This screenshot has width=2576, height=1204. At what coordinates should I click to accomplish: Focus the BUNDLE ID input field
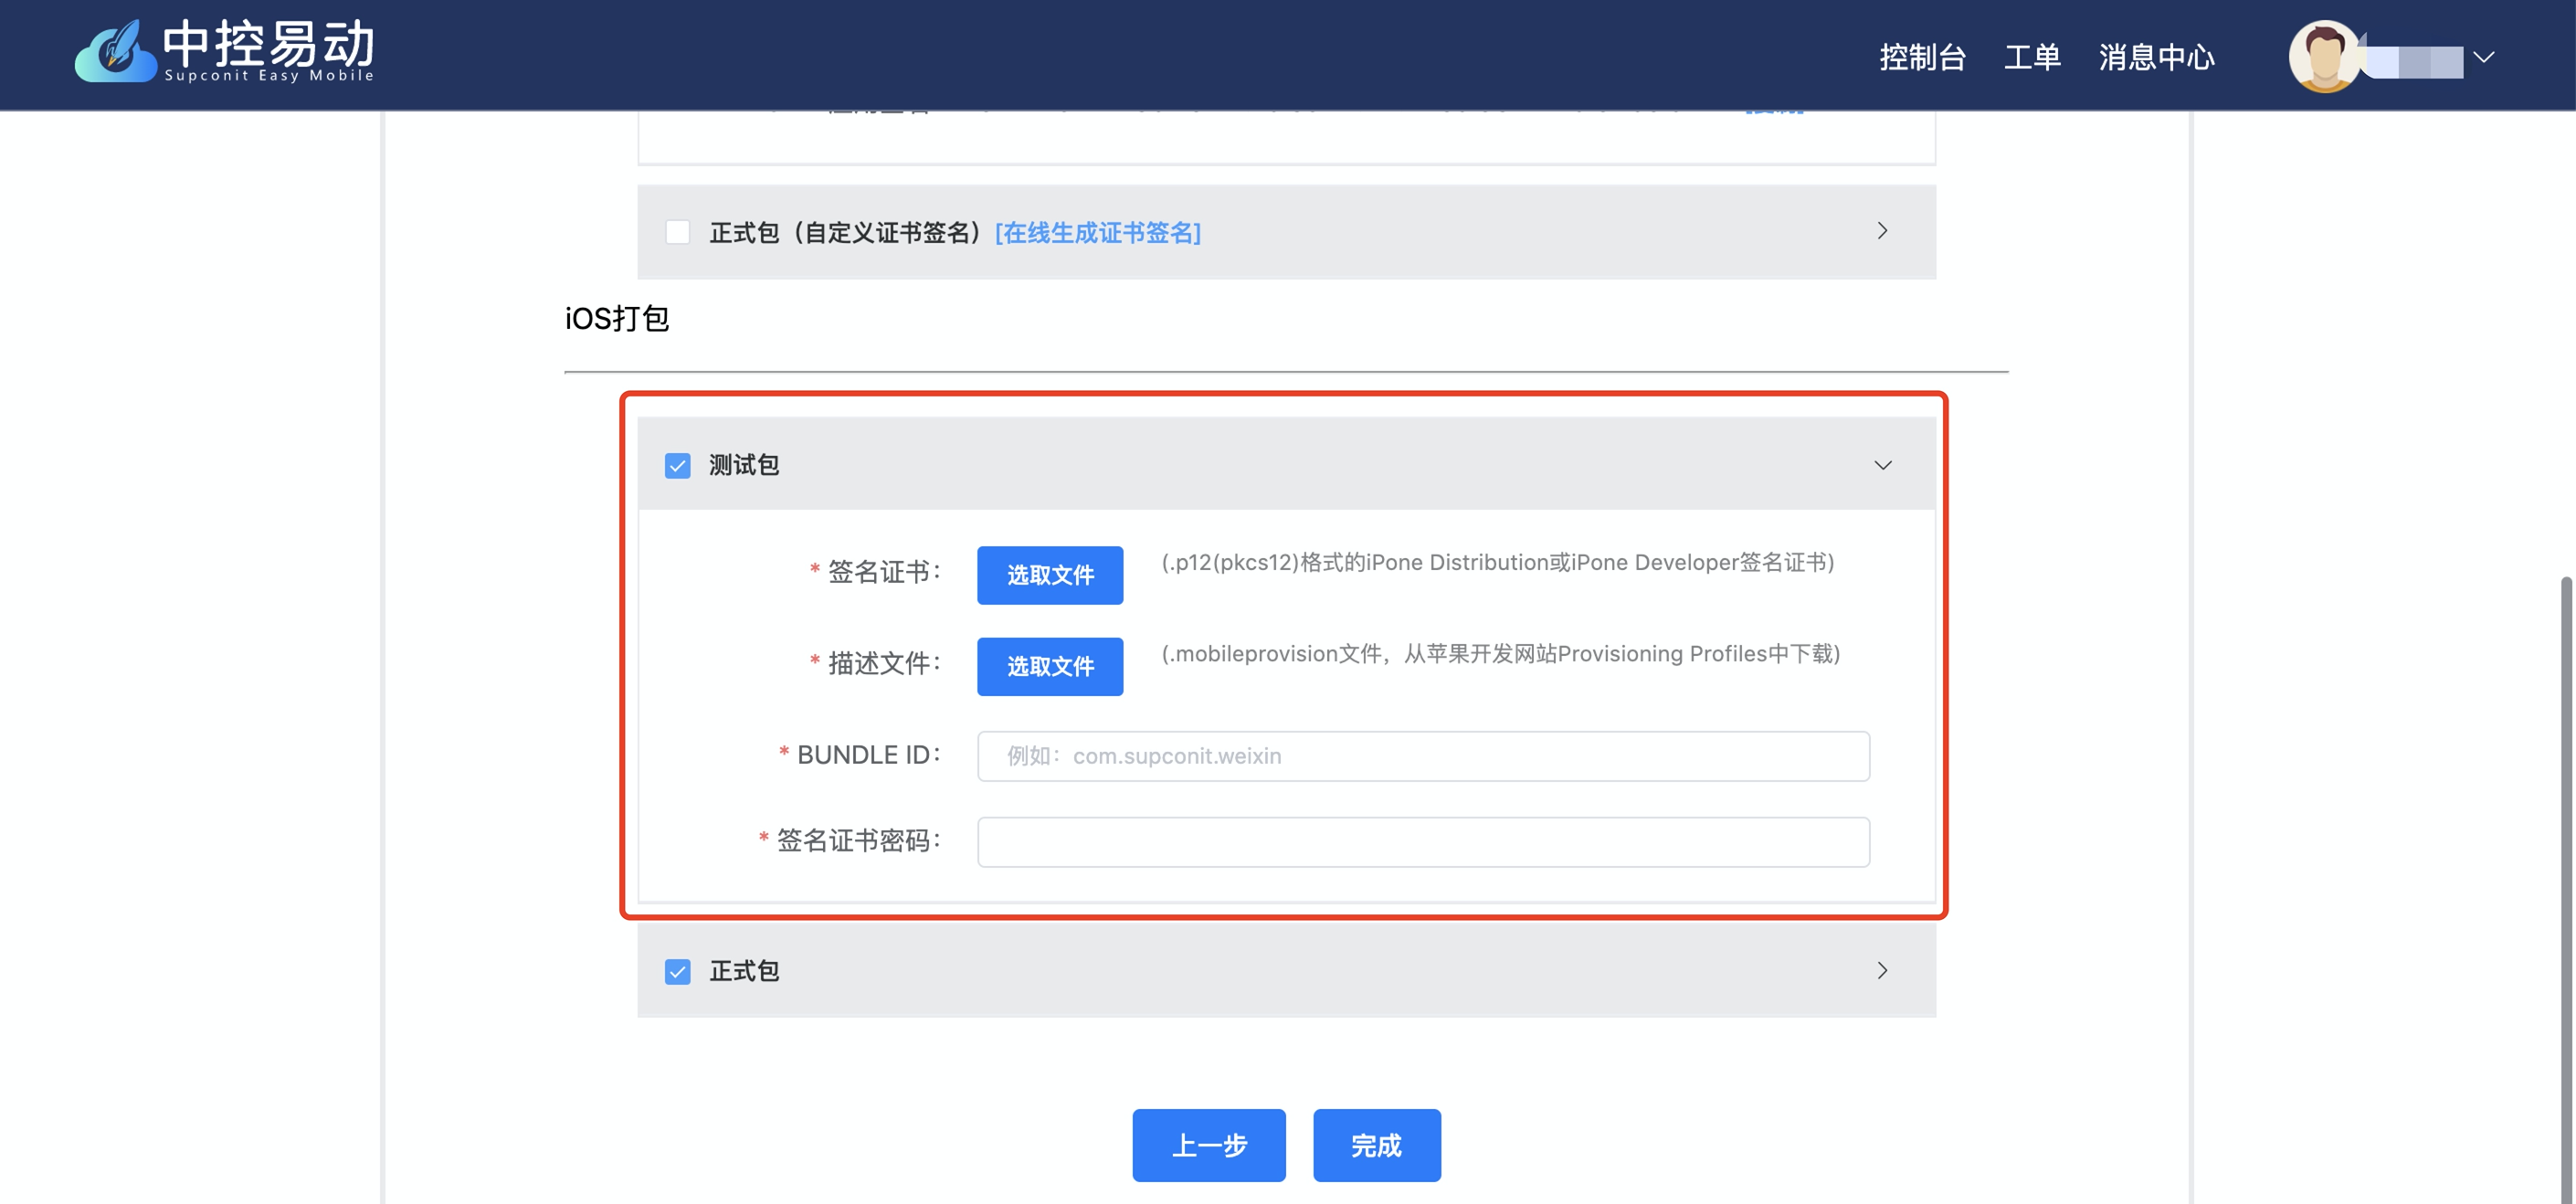[1423, 756]
